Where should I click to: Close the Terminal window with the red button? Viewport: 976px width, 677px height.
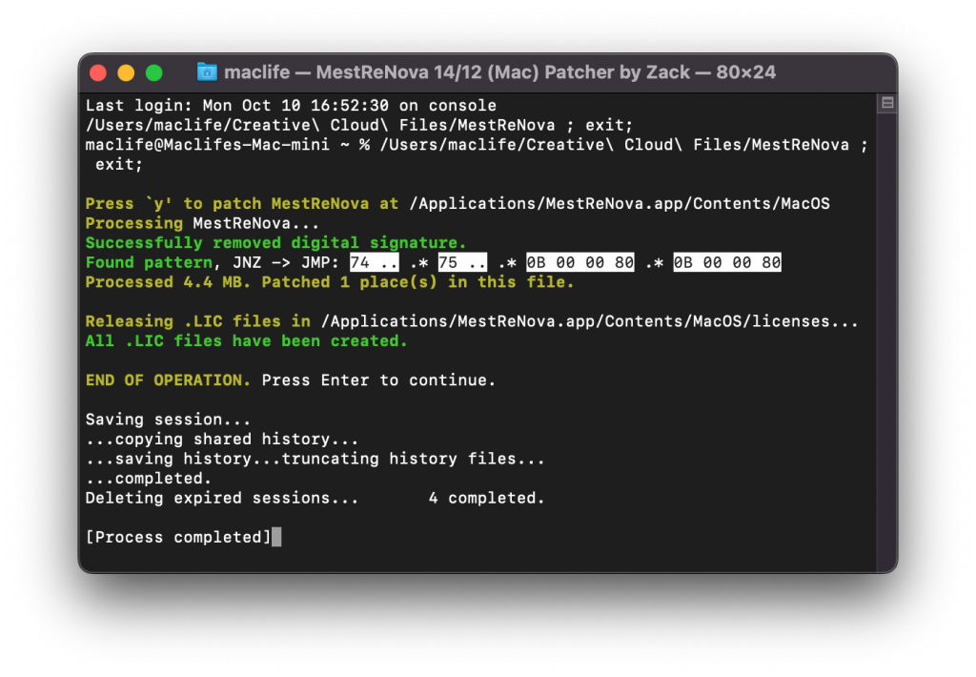click(98, 73)
